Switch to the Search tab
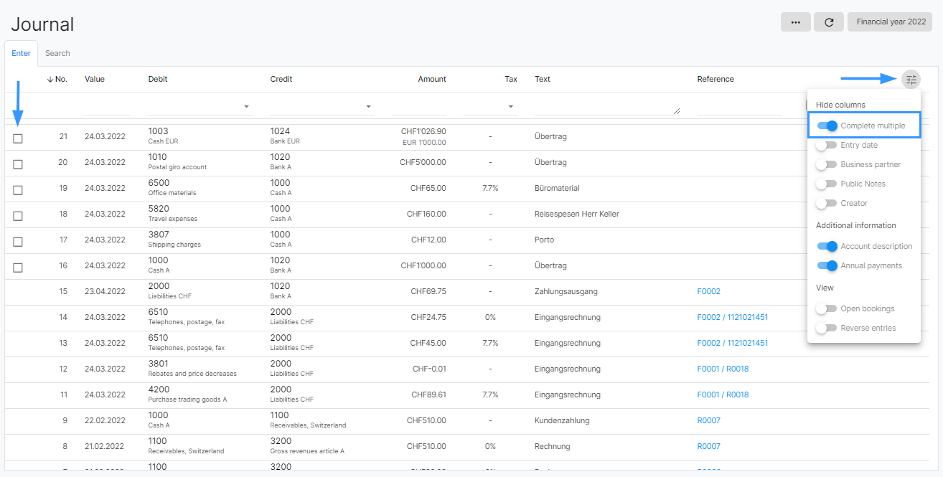943x477 pixels. (x=57, y=53)
